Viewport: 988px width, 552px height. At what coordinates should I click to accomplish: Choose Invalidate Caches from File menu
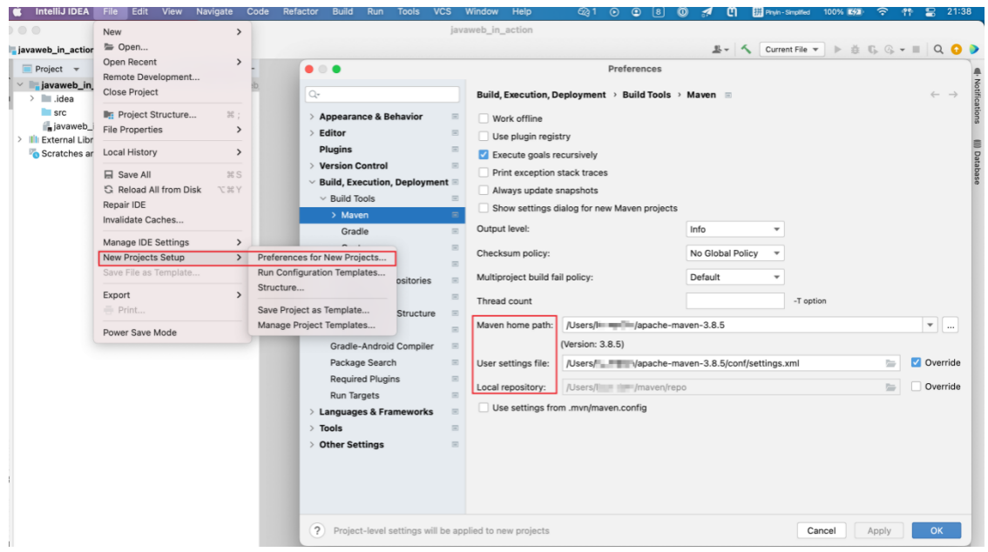143,219
